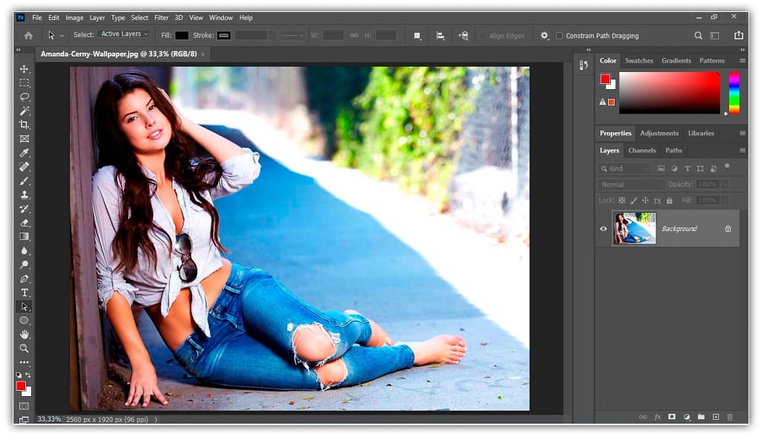
Task: Toggle lock image pixels
Action: (634, 201)
